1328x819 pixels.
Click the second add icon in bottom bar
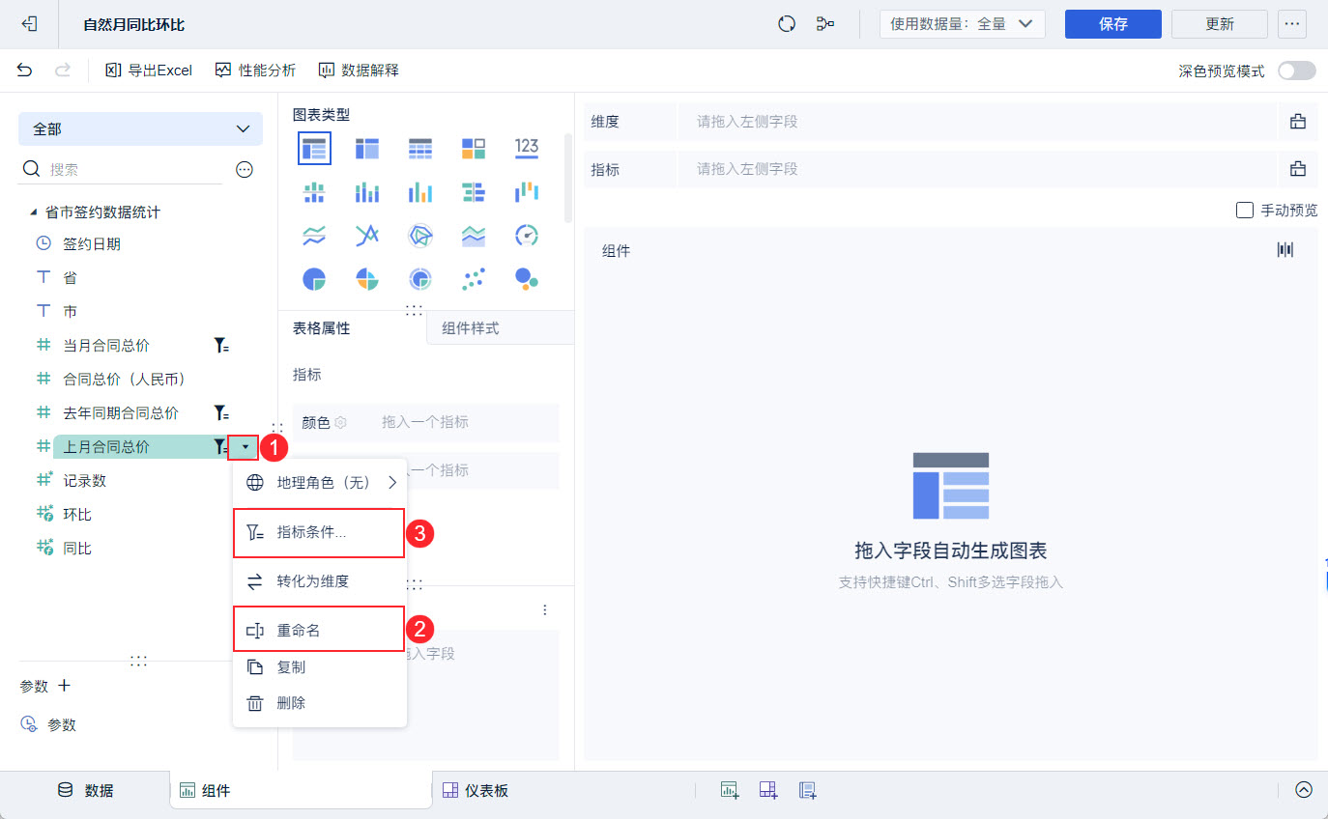768,790
